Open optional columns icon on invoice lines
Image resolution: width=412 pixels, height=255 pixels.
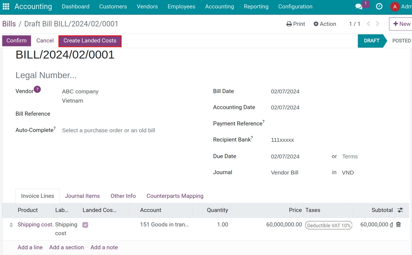tap(400, 210)
